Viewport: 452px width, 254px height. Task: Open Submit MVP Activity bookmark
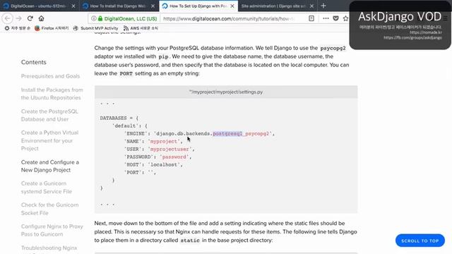click(x=96, y=28)
